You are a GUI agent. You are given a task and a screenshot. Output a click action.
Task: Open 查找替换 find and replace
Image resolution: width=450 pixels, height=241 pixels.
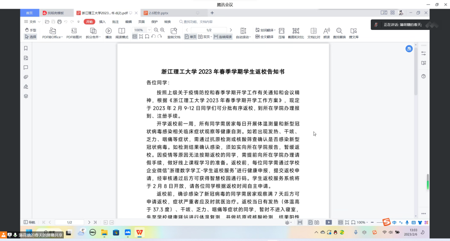click(339, 31)
